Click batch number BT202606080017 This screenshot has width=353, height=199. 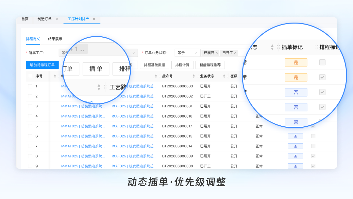point(177,126)
